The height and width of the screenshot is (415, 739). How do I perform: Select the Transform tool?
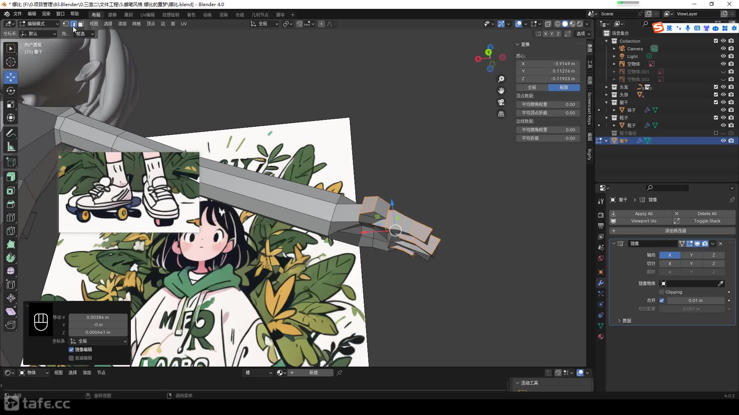[11, 118]
